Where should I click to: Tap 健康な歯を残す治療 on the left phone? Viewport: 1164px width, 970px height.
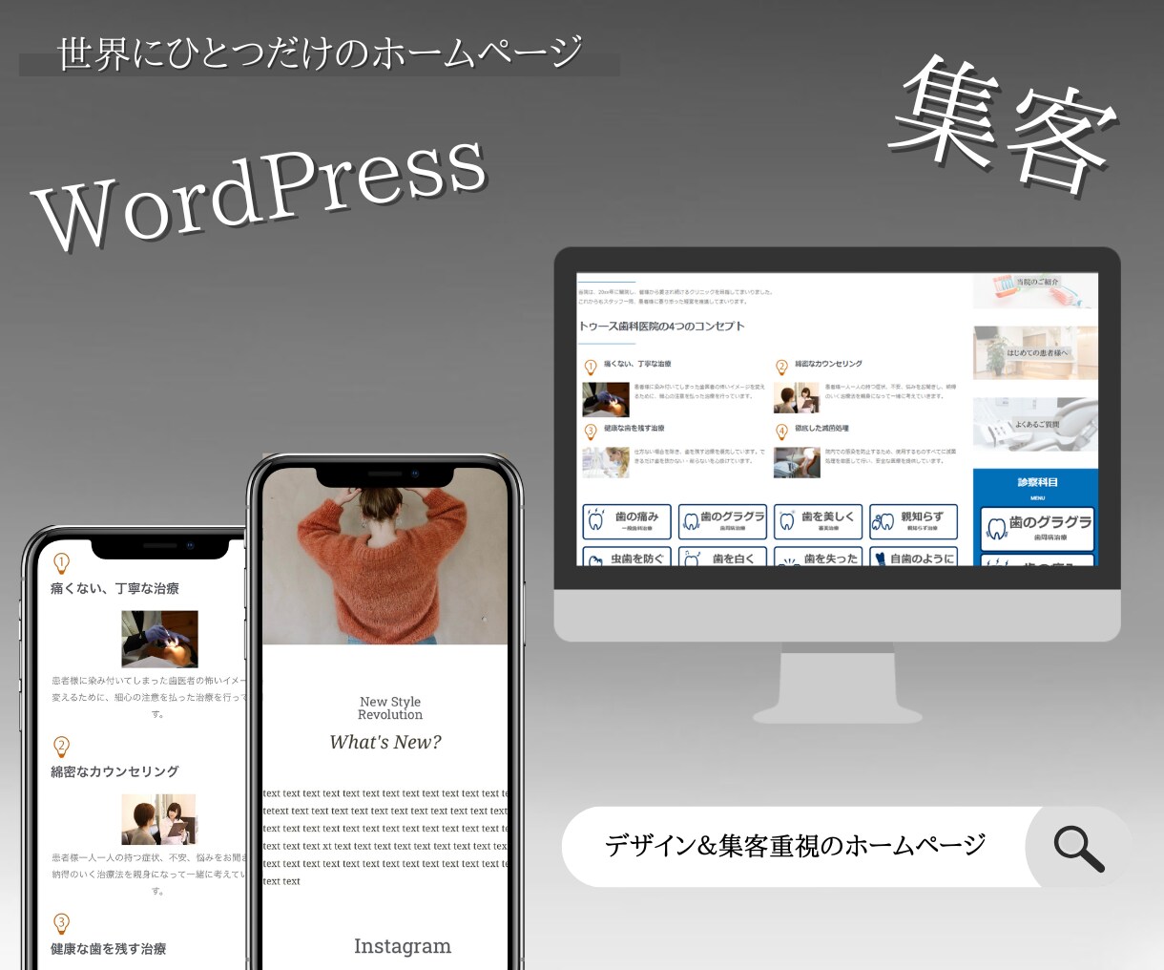tap(109, 949)
